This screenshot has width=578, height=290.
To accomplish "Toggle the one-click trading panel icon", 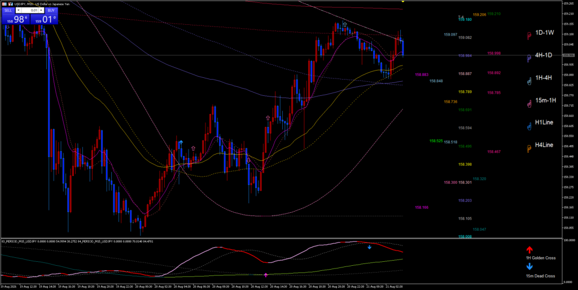I will [5, 4].
